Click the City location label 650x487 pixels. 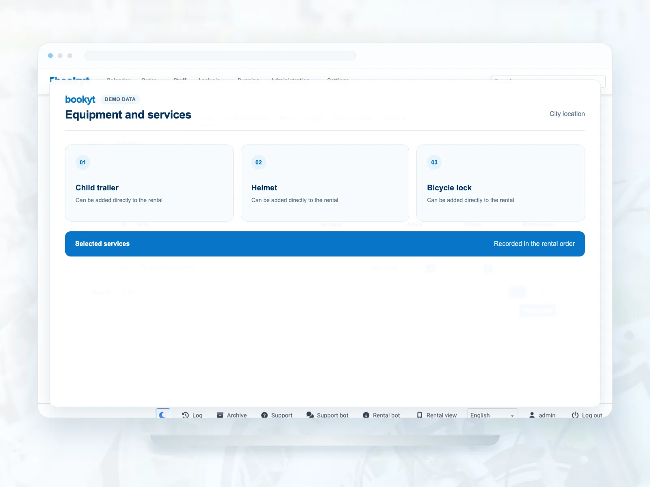pyautogui.click(x=567, y=114)
